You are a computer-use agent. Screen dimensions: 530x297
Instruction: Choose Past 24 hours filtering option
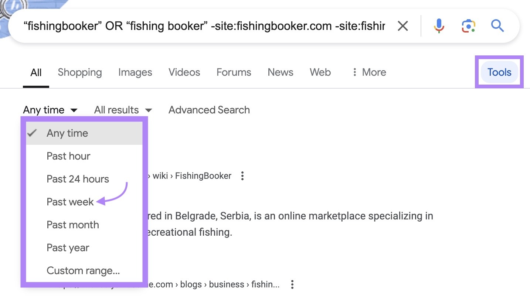[x=78, y=179]
